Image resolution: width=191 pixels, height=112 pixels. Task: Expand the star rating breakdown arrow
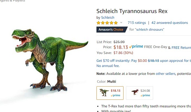coord(121,23)
